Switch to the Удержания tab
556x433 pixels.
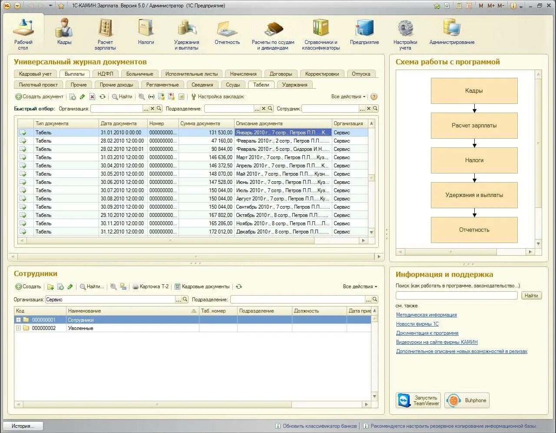295,85
